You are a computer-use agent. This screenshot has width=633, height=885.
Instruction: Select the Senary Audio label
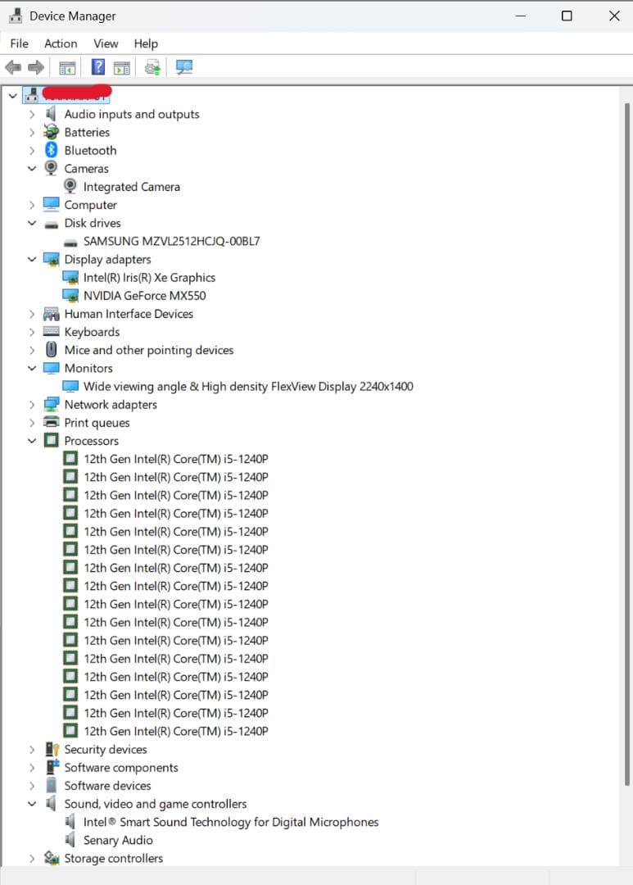point(118,840)
